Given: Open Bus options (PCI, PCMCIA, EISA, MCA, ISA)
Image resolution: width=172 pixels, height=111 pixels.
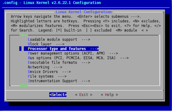Looking at the screenshot, I should 78,58.
